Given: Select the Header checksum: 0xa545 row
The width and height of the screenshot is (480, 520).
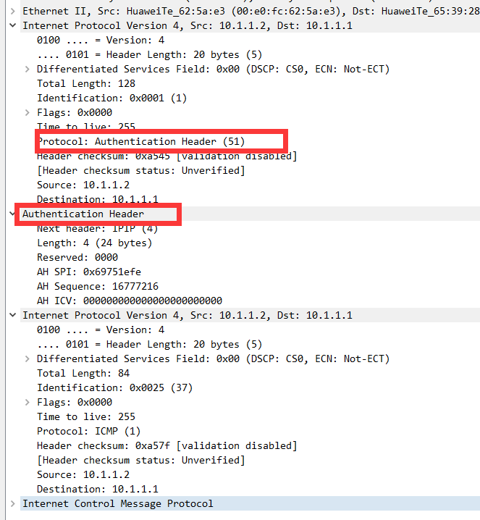Looking at the screenshot, I should tap(167, 156).
